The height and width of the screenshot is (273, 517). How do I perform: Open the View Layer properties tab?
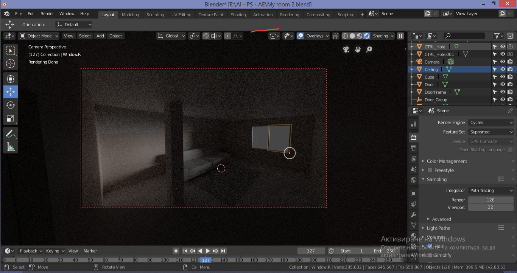tap(414, 158)
